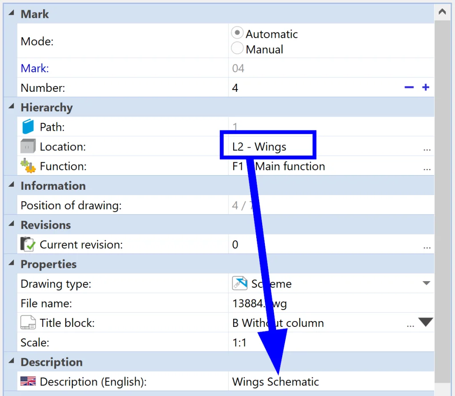Decrease Number with the minus button

[x=409, y=87]
